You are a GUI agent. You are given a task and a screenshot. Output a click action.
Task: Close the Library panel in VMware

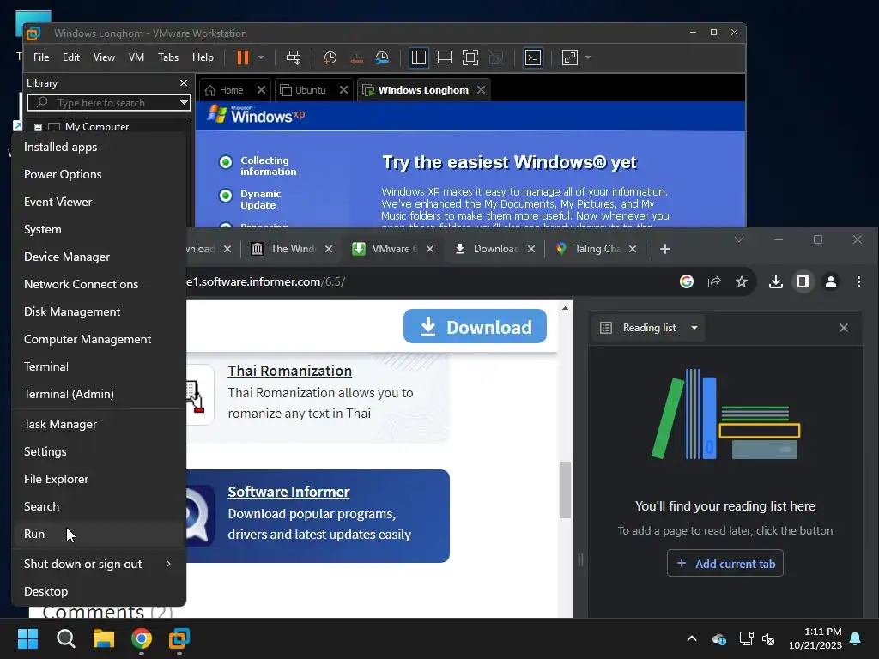coord(184,83)
